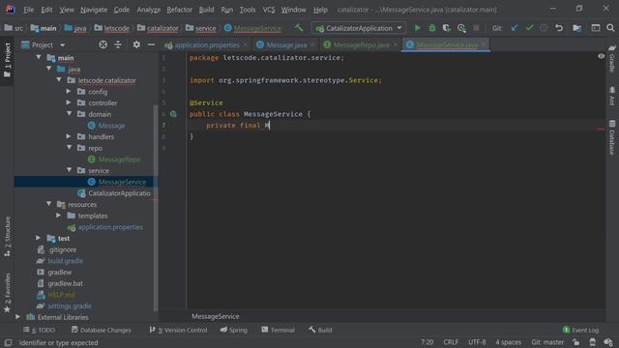
Task: Click the Git: master branch widget
Action: 547,342
